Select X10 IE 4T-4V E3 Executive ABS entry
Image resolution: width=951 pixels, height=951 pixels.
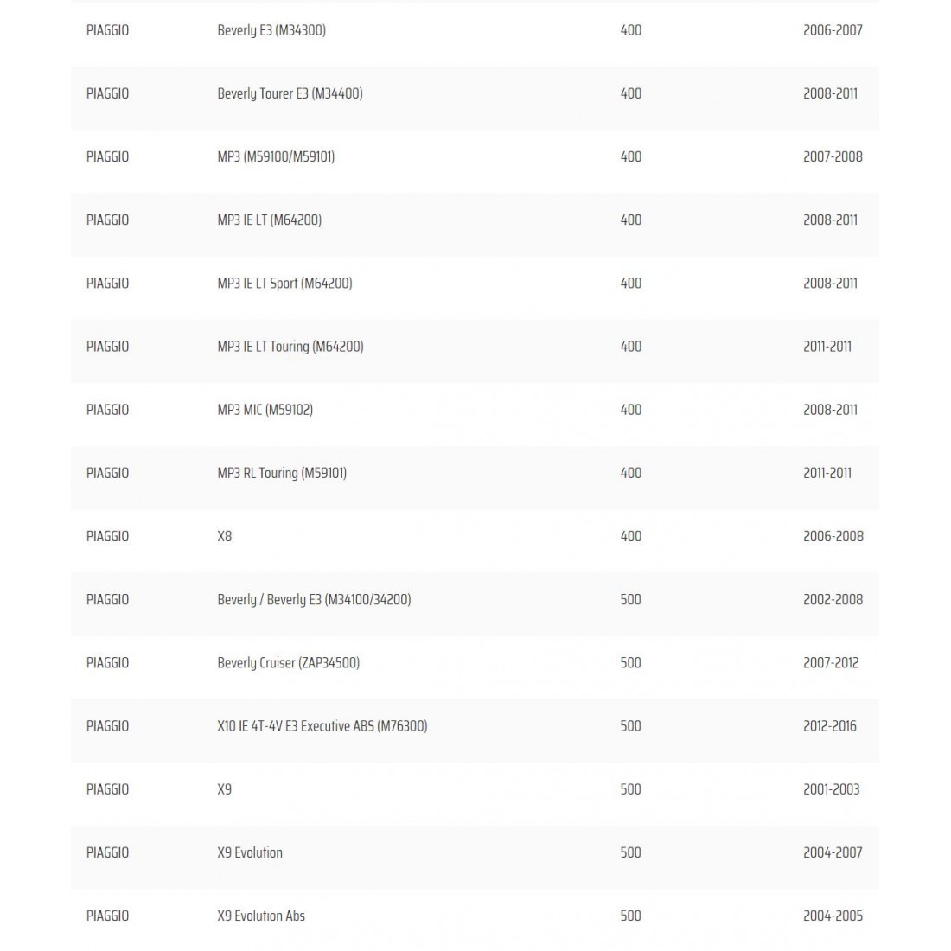coord(322,726)
